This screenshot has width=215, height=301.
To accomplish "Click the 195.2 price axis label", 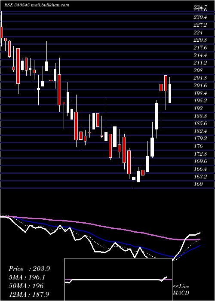I will pos(200,101).
